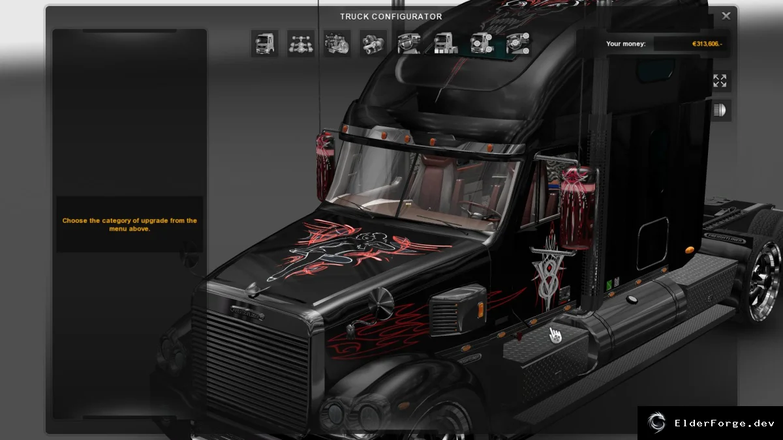Viewport: 783px width, 440px height.
Task: Open the interior accessories category
Action: click(519, 44)
